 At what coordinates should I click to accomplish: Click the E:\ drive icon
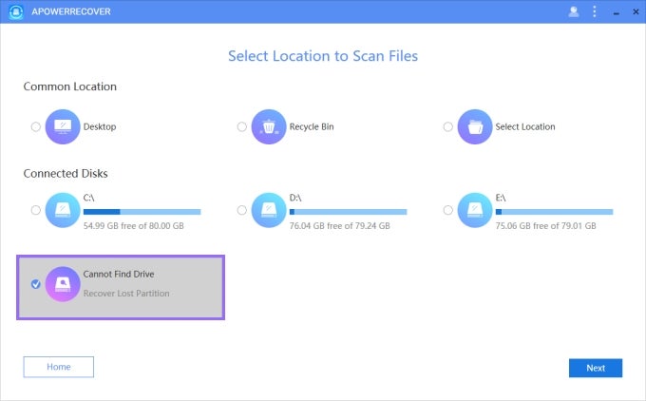[474, 209]
